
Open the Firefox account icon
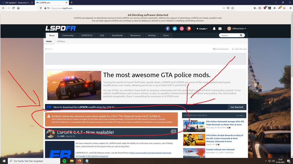click(275, 8)
